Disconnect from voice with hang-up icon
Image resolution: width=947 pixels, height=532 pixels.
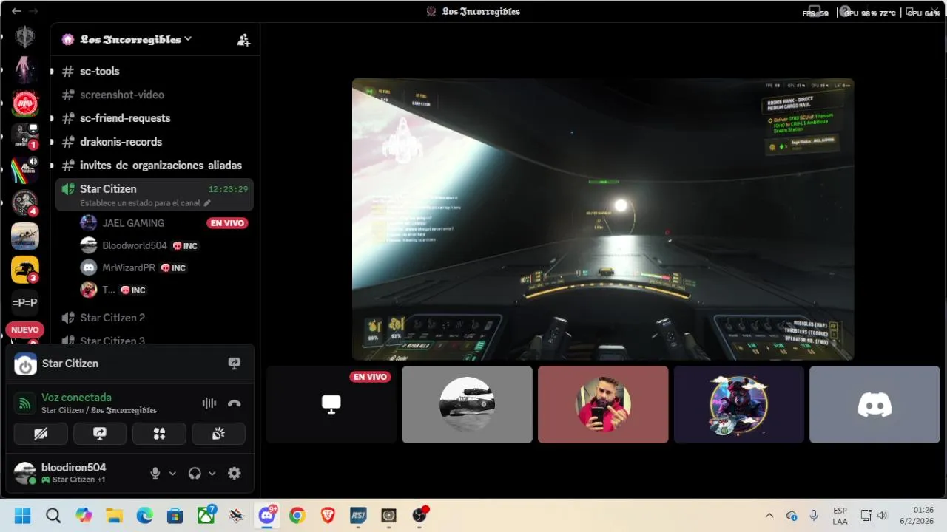point(235,403)
